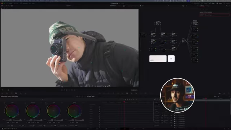Toggle loop playback in viewer transport
Screen dimensions: 231x130
pyautogui.click(x=75, y=90)
